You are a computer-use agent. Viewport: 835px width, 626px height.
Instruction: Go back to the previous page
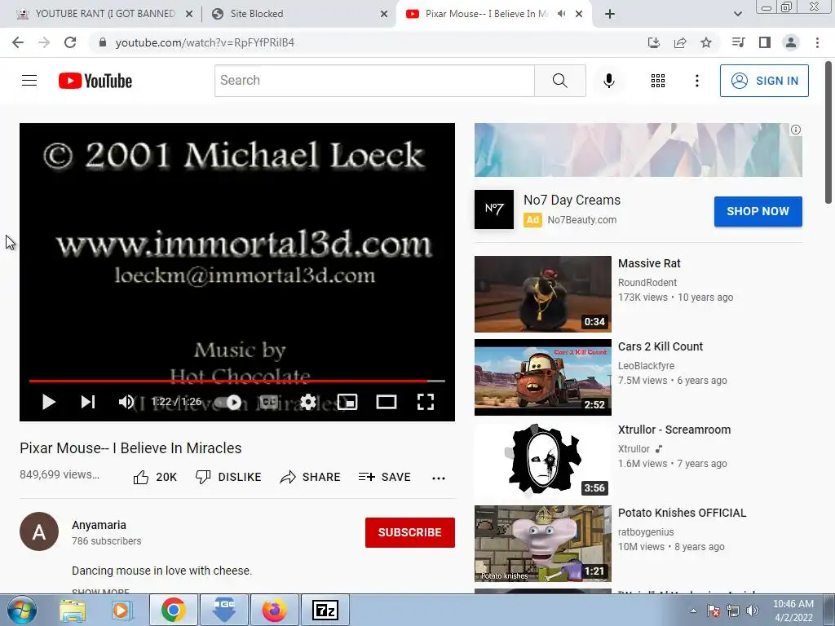click(x=18, y=42)
